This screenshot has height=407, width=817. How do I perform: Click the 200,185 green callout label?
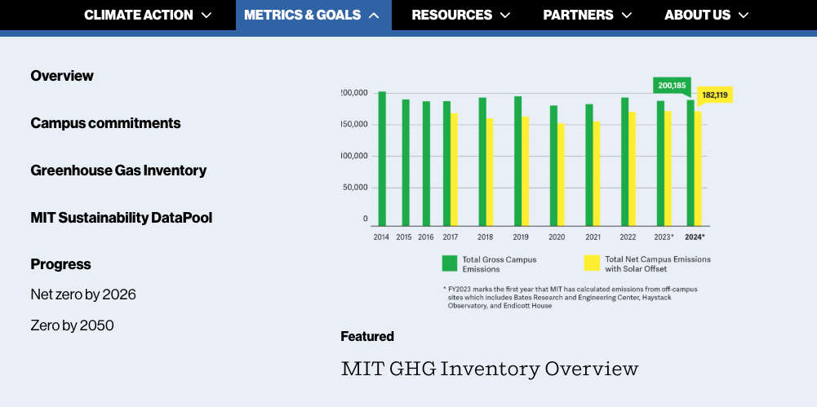[672, 86]
